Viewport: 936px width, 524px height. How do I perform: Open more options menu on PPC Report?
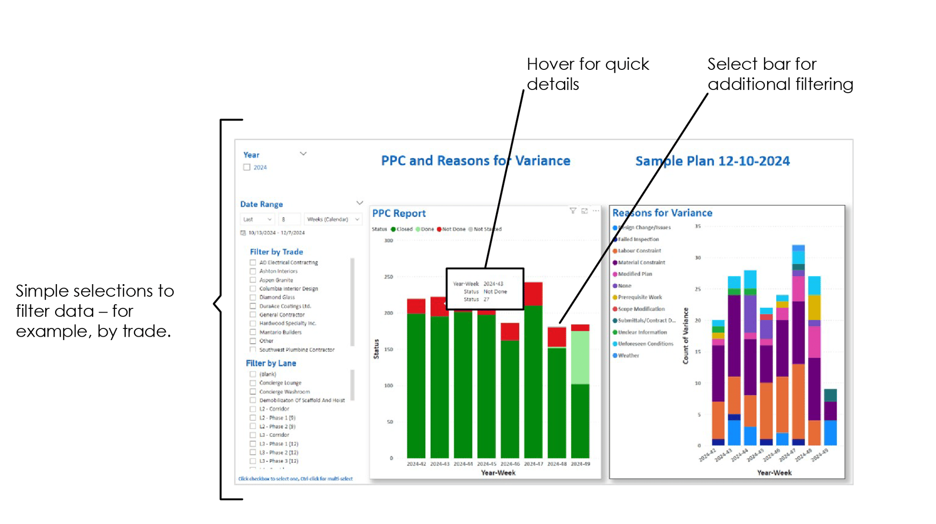[596, 211]
